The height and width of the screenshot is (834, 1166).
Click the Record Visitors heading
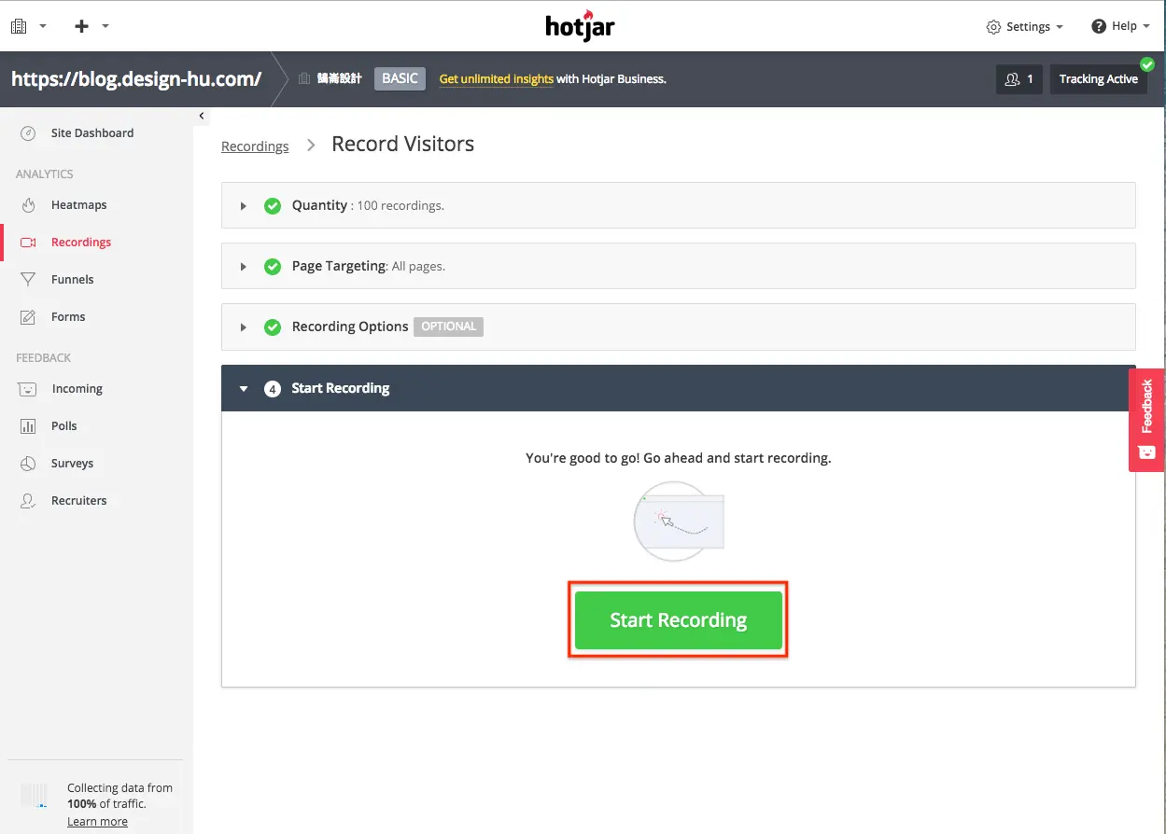[x=403, y=145]
